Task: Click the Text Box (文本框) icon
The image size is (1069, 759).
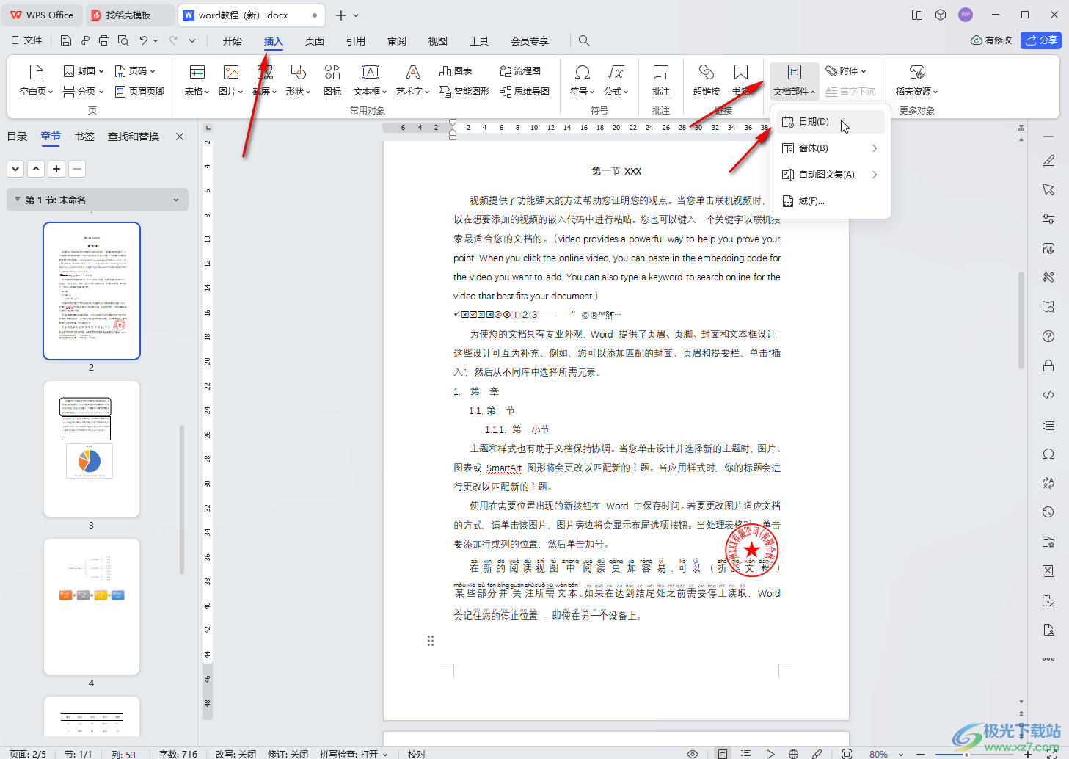Action: point(370,73)
